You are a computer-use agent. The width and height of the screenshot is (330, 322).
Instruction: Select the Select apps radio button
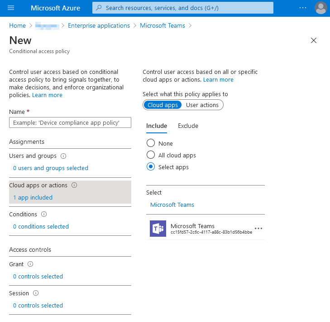(151, 167)
